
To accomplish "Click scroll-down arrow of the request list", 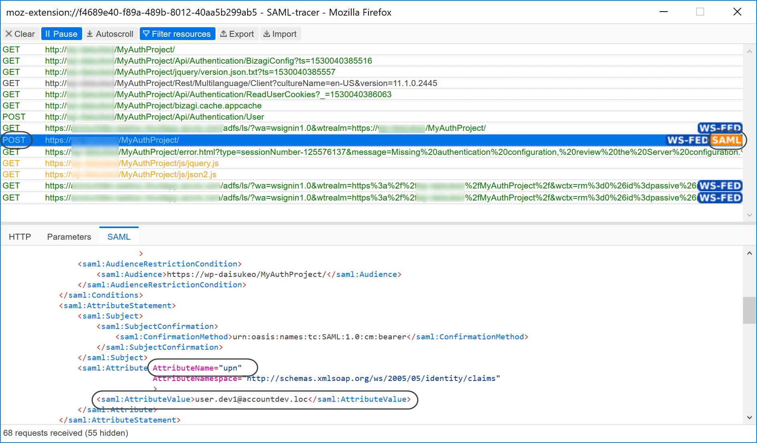I will pos(749,215).
